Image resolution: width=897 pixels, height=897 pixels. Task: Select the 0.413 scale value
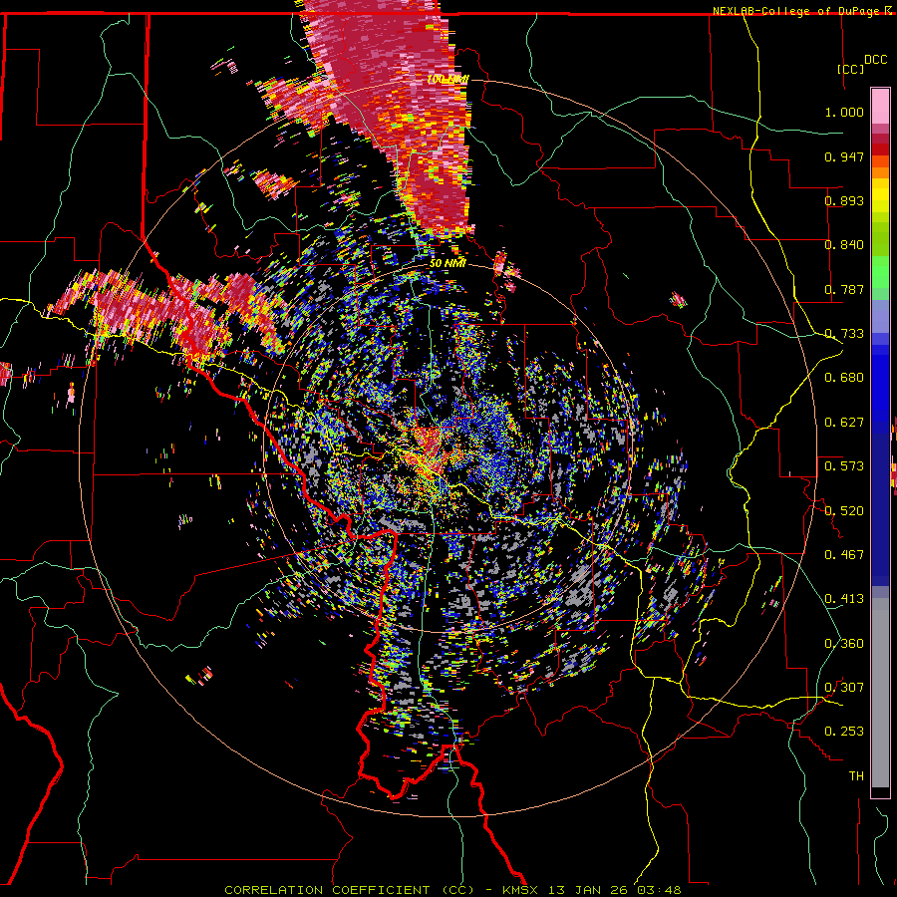[844, 599]
